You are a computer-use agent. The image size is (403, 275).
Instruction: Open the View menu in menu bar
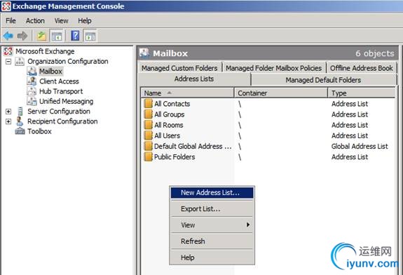(61, 20)
